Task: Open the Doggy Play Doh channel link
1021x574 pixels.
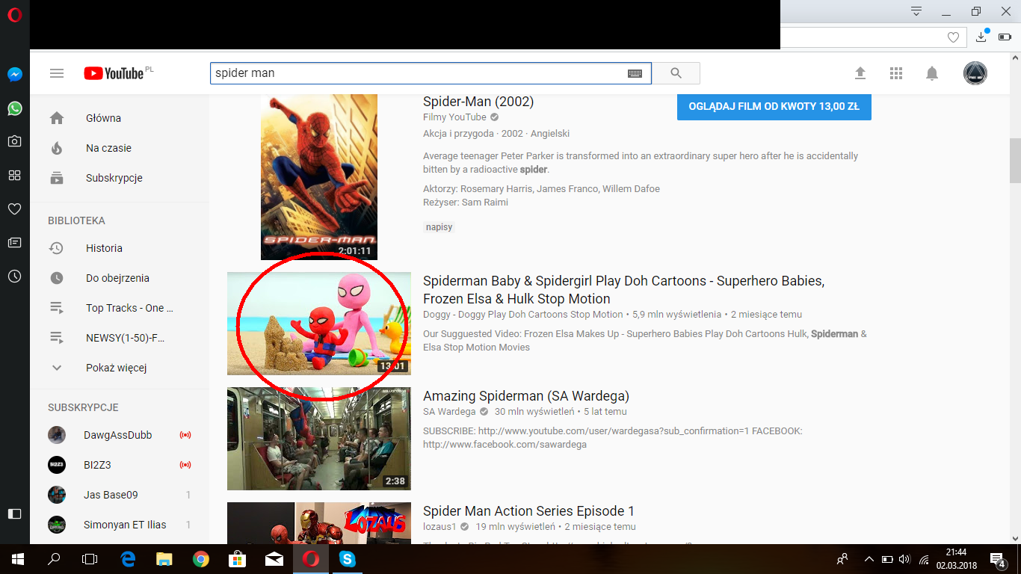Action: (522, 315)
